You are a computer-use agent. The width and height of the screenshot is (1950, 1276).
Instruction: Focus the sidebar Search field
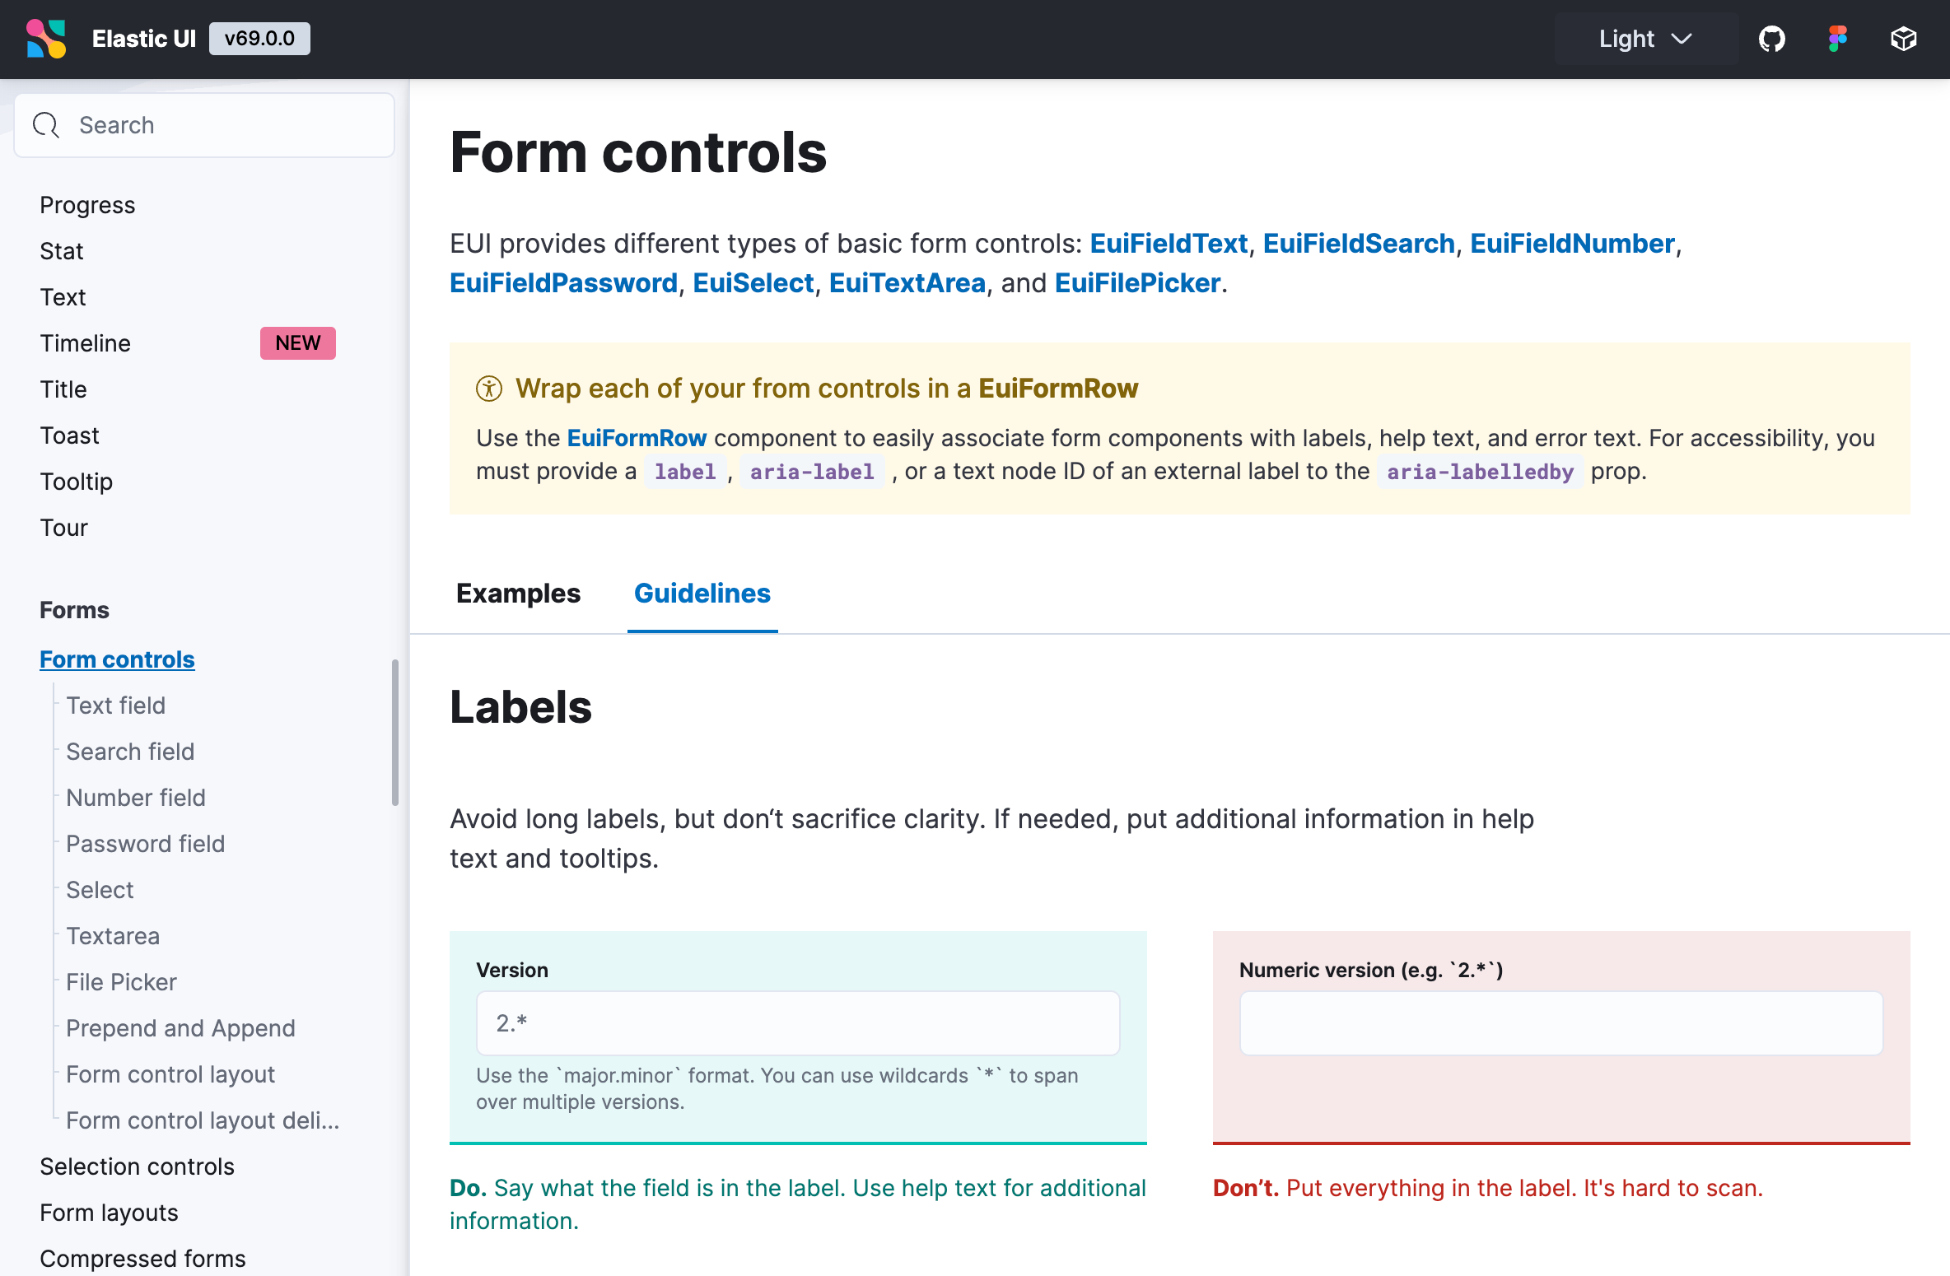pyautogui.click(x=204, y=125)
